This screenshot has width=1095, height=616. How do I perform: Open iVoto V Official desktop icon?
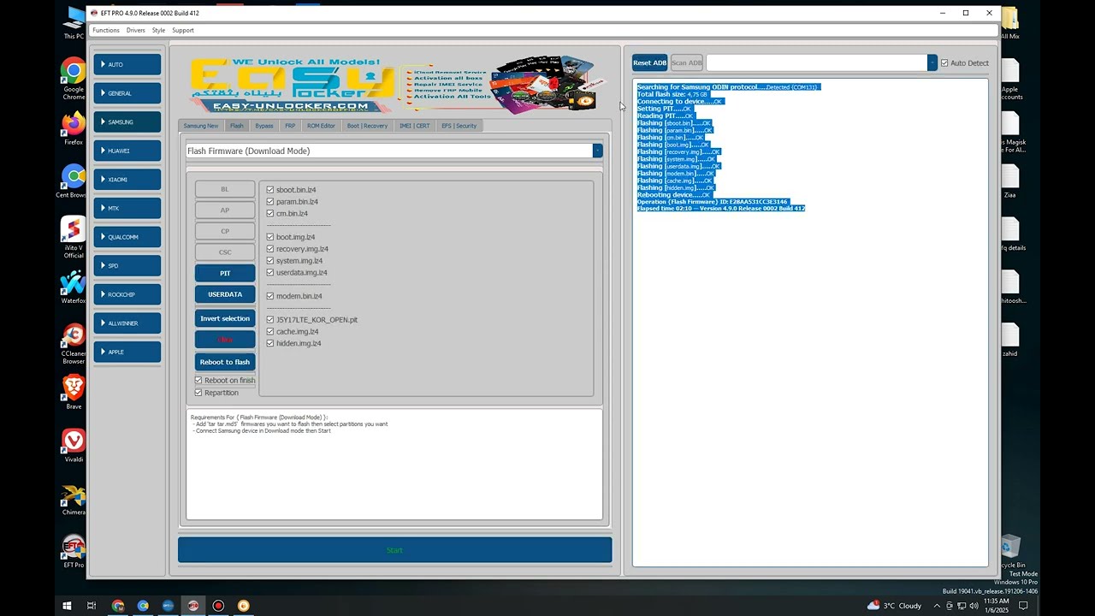tap(74, 237)
